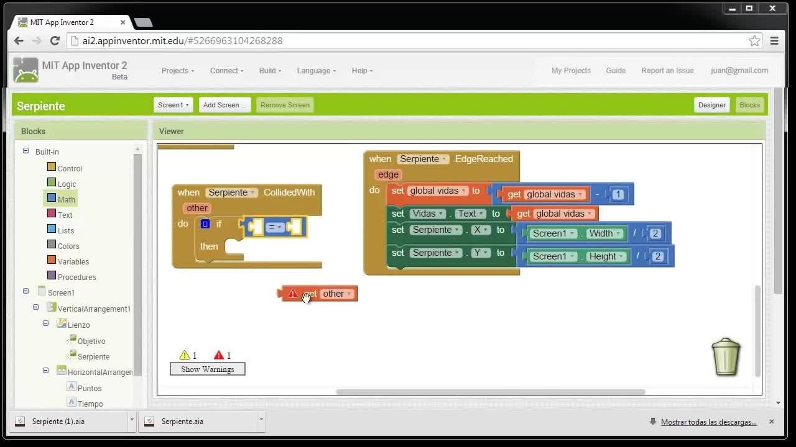Viewport: 796px width, 447px height.
Task: Open downloaded Serpiente.aia file
Action: [182, 422]
